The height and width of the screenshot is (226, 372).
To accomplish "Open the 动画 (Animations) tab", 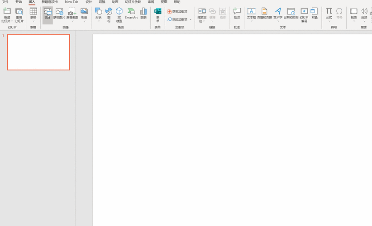I will (115, 2).
